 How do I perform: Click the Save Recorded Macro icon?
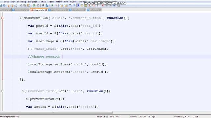pyautogui.click(x=118, y=5)
